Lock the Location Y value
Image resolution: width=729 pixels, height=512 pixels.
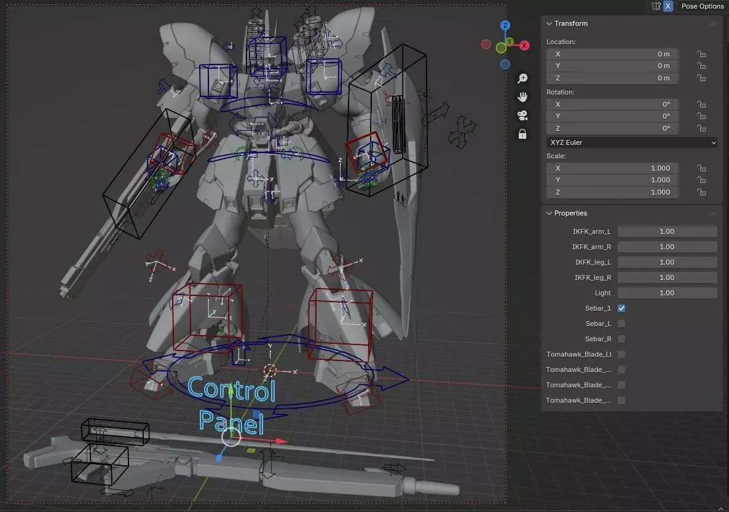click(701, 66)
